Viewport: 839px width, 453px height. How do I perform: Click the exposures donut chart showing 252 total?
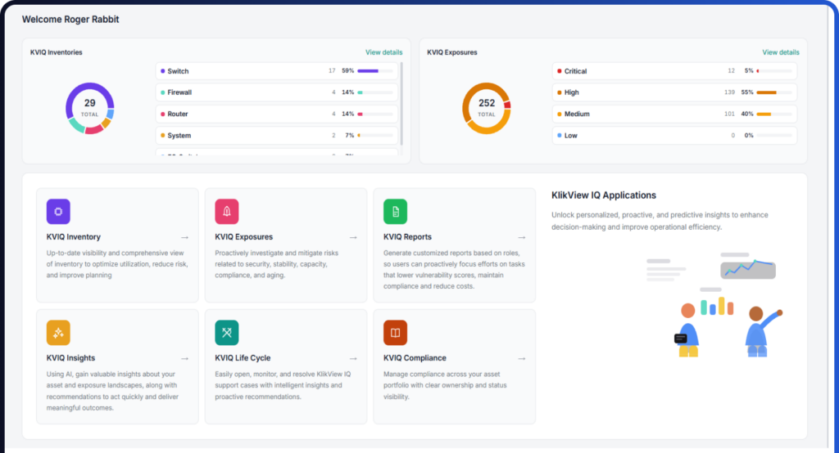pyautogui.click(x=487, y=108)
